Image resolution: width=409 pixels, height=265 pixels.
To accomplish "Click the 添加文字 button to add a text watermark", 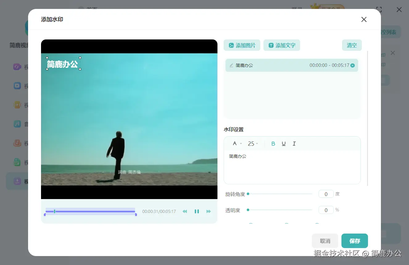I will [x=282, y=45].
